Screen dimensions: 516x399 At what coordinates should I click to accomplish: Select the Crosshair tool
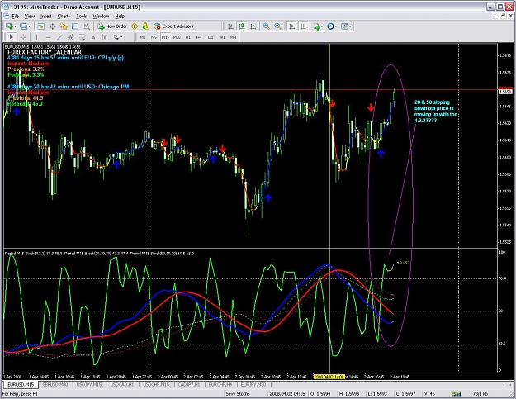(x=23, y=37)
